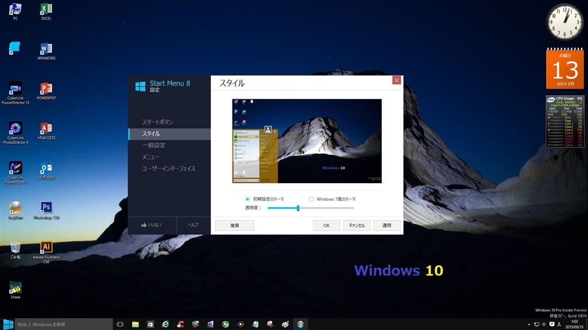Open CyberLink PowerDirector 13 shortcut
Viewport: 588px width, 330px height.
pos(16,94)
